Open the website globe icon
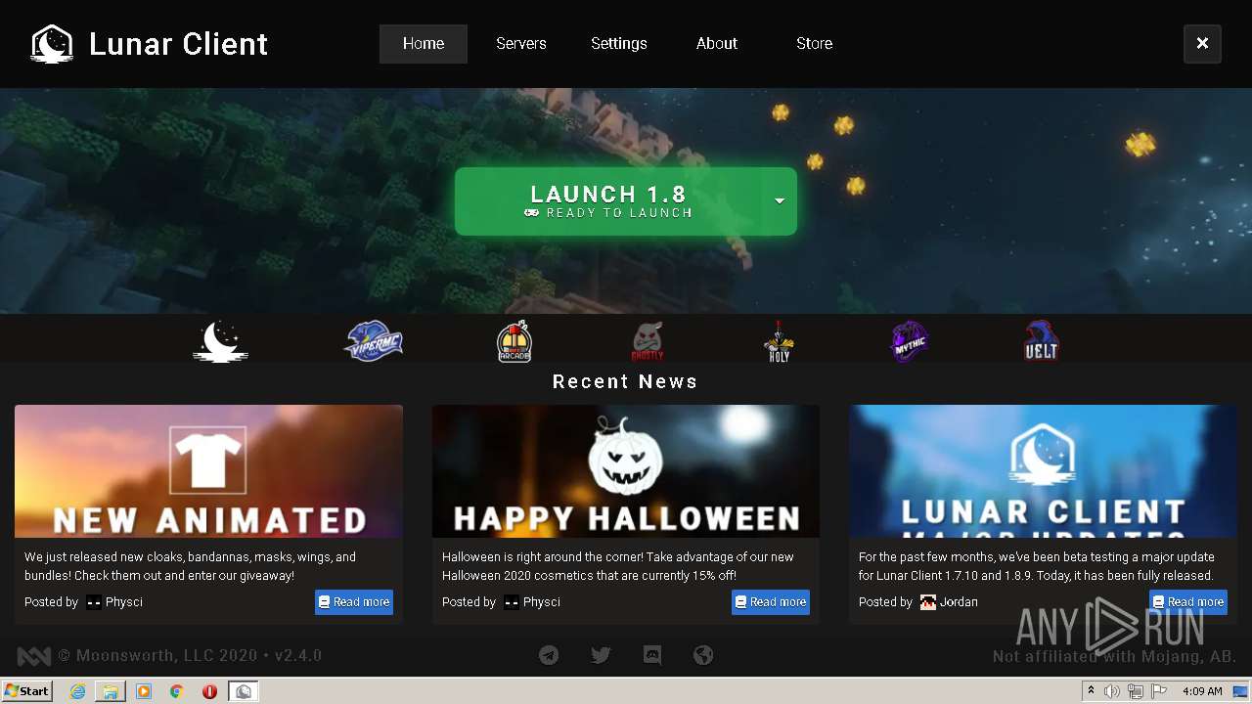Image resolution: width=1252 pixels, height=704 pixels. [703, 655]
